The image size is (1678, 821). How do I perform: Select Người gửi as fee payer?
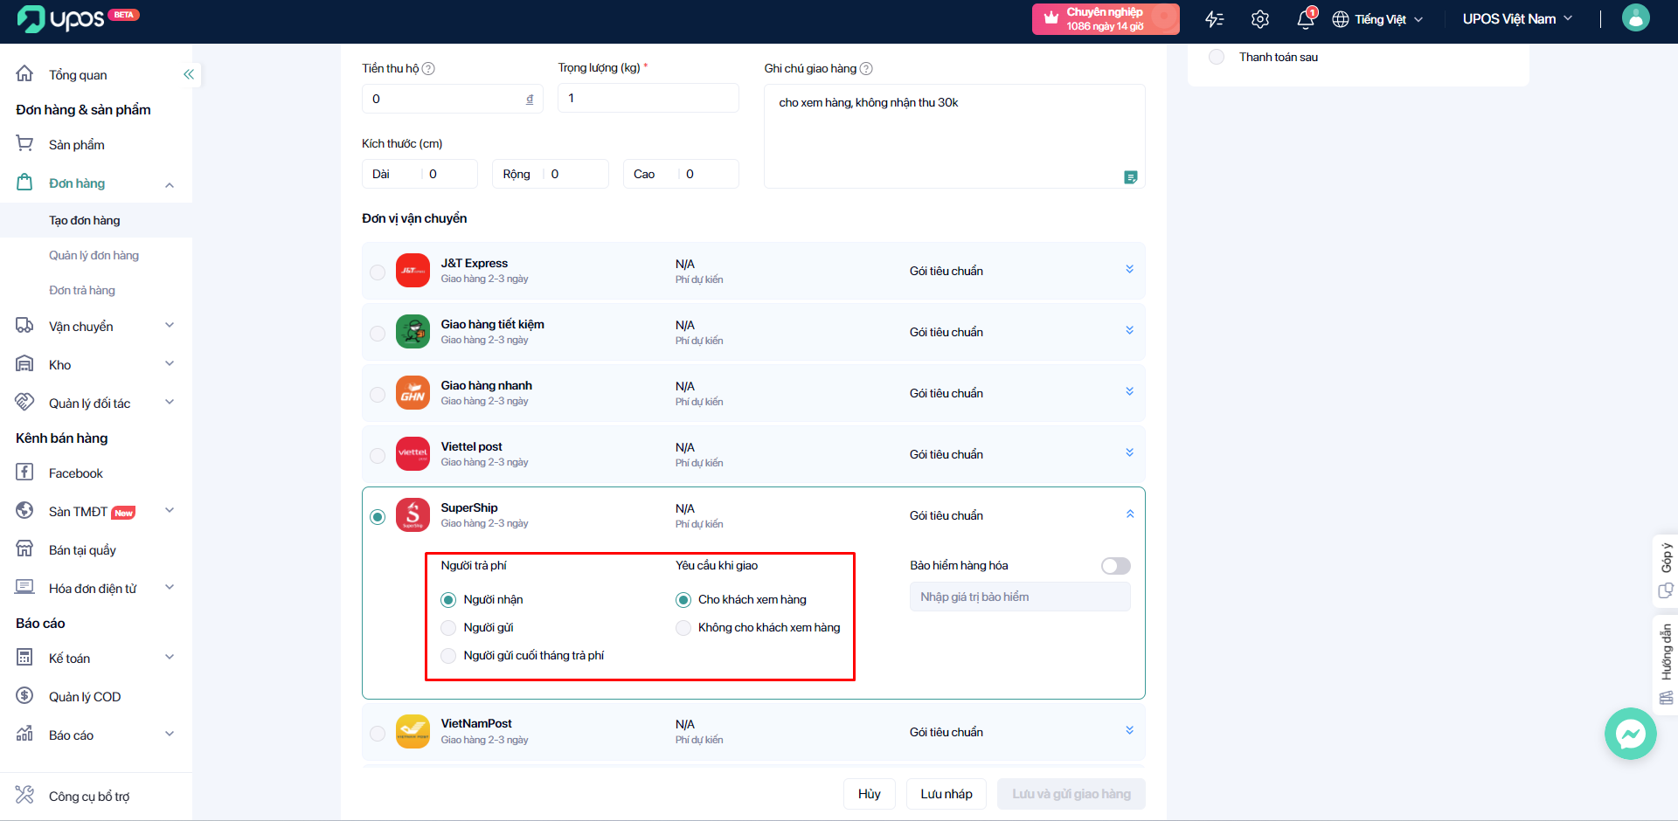pyautogui.click(x=449, y=628)
